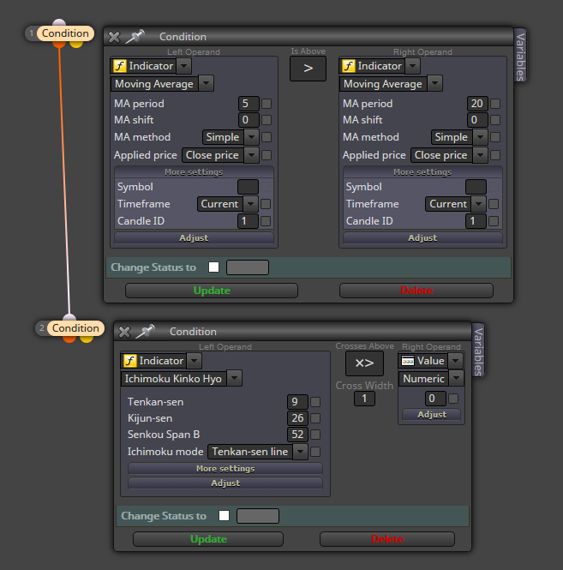Image resolution: width=563 pixels, height=570 pixels.
Task: Select Condition node 1 in the flow
Action: point(65,33)
